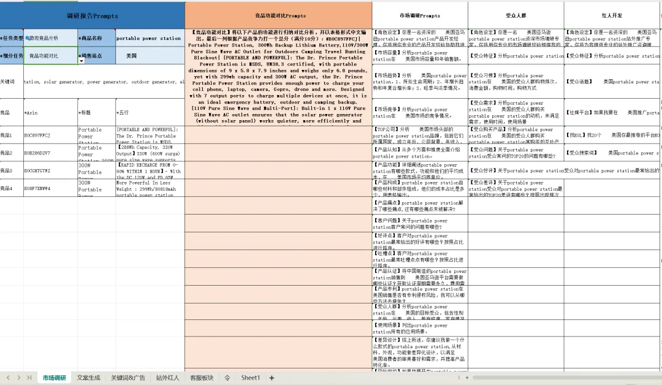Select the *五行 column header cell
662x385 pixels.
(150, 113)
